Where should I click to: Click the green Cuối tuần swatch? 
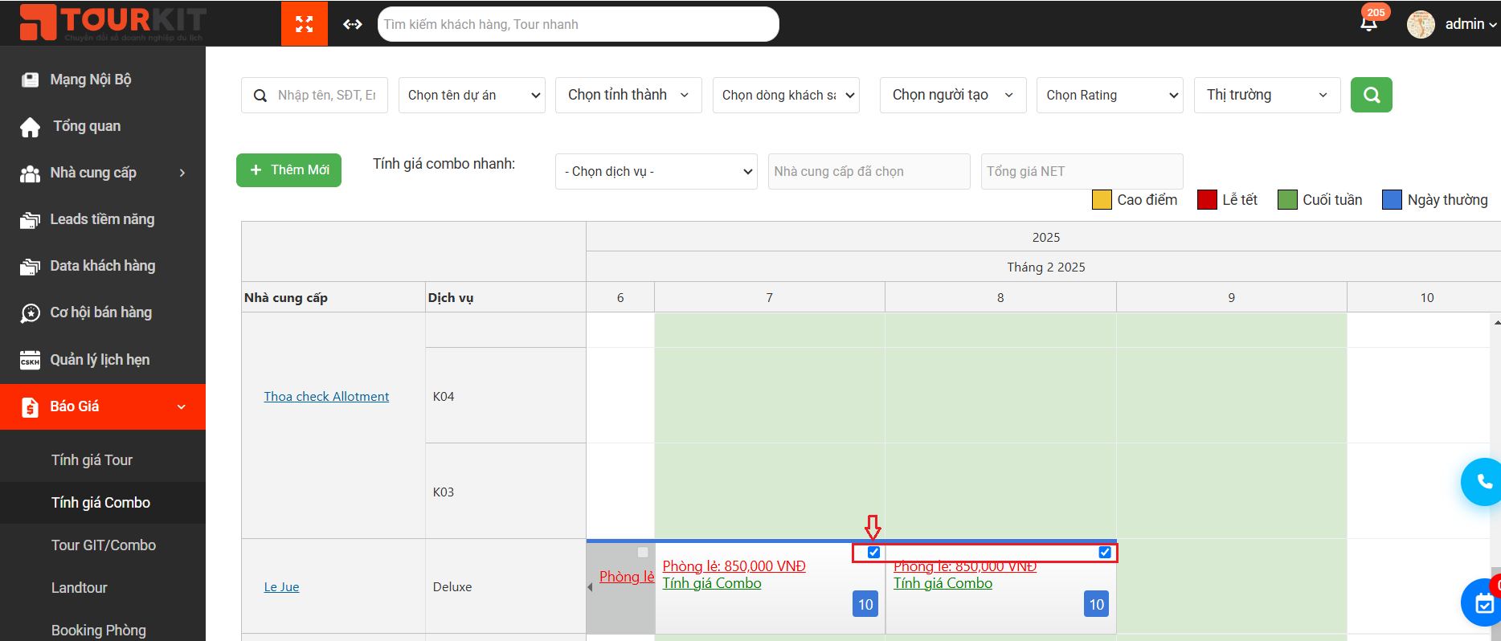coord(1287,200)
